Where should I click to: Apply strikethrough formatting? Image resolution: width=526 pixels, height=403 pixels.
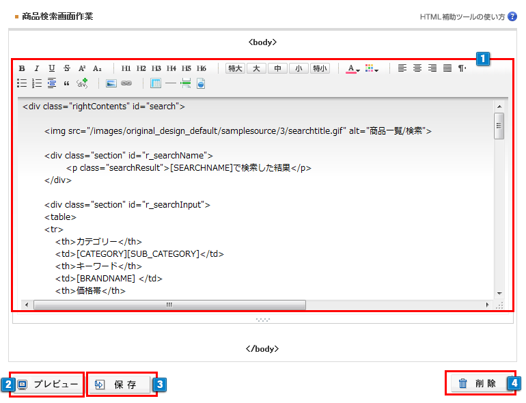pyautogui.click(x=67, y=68)
